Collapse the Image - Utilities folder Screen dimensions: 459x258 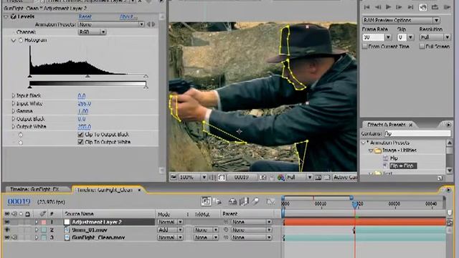click(371, 150)
